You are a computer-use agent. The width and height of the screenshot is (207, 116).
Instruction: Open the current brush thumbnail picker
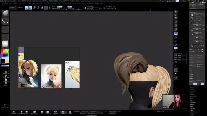coord(5,14)
